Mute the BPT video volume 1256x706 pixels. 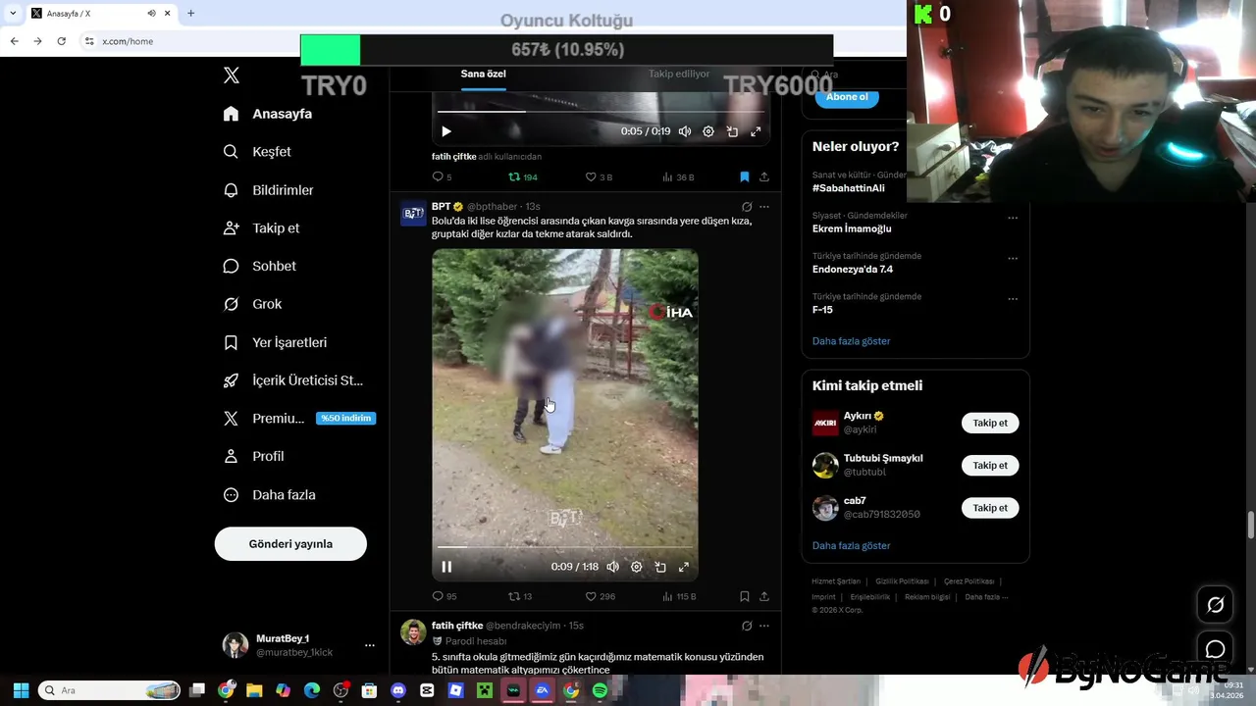pyautogui.click(x=613, y=567)
